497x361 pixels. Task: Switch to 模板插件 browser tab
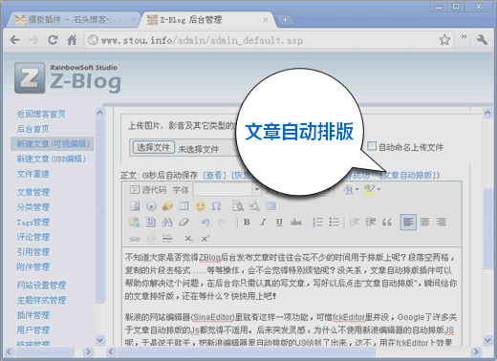click(75, 20)
